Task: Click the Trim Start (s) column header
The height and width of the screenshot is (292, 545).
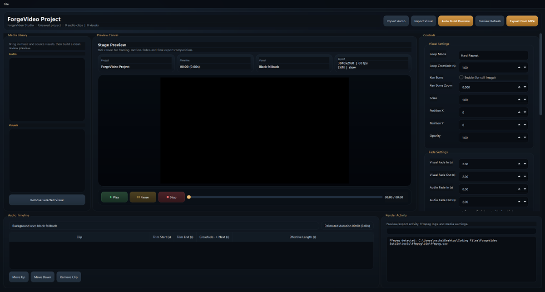Action: [x=162, y=237]
